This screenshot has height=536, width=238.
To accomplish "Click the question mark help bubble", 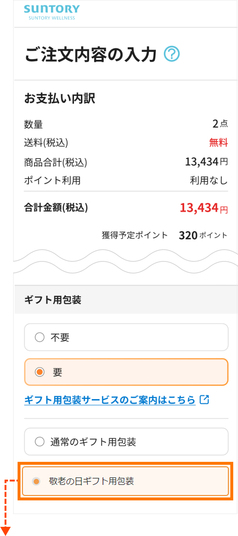I will [x=172, y=54].
